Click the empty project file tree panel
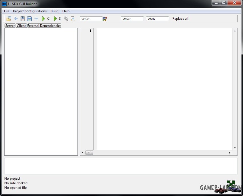Image resolution: width=243 pixels, height=196 pixels. (x=41, y=92)
